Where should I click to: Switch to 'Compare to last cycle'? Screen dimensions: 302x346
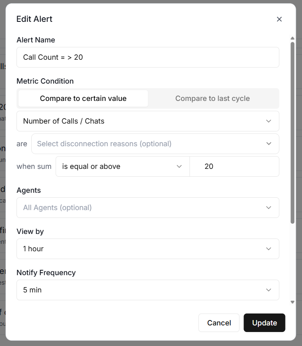point(213,98)
